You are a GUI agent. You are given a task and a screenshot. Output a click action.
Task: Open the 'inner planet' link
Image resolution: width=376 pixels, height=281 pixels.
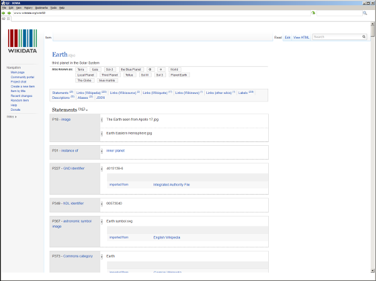(x=115, y=150)
